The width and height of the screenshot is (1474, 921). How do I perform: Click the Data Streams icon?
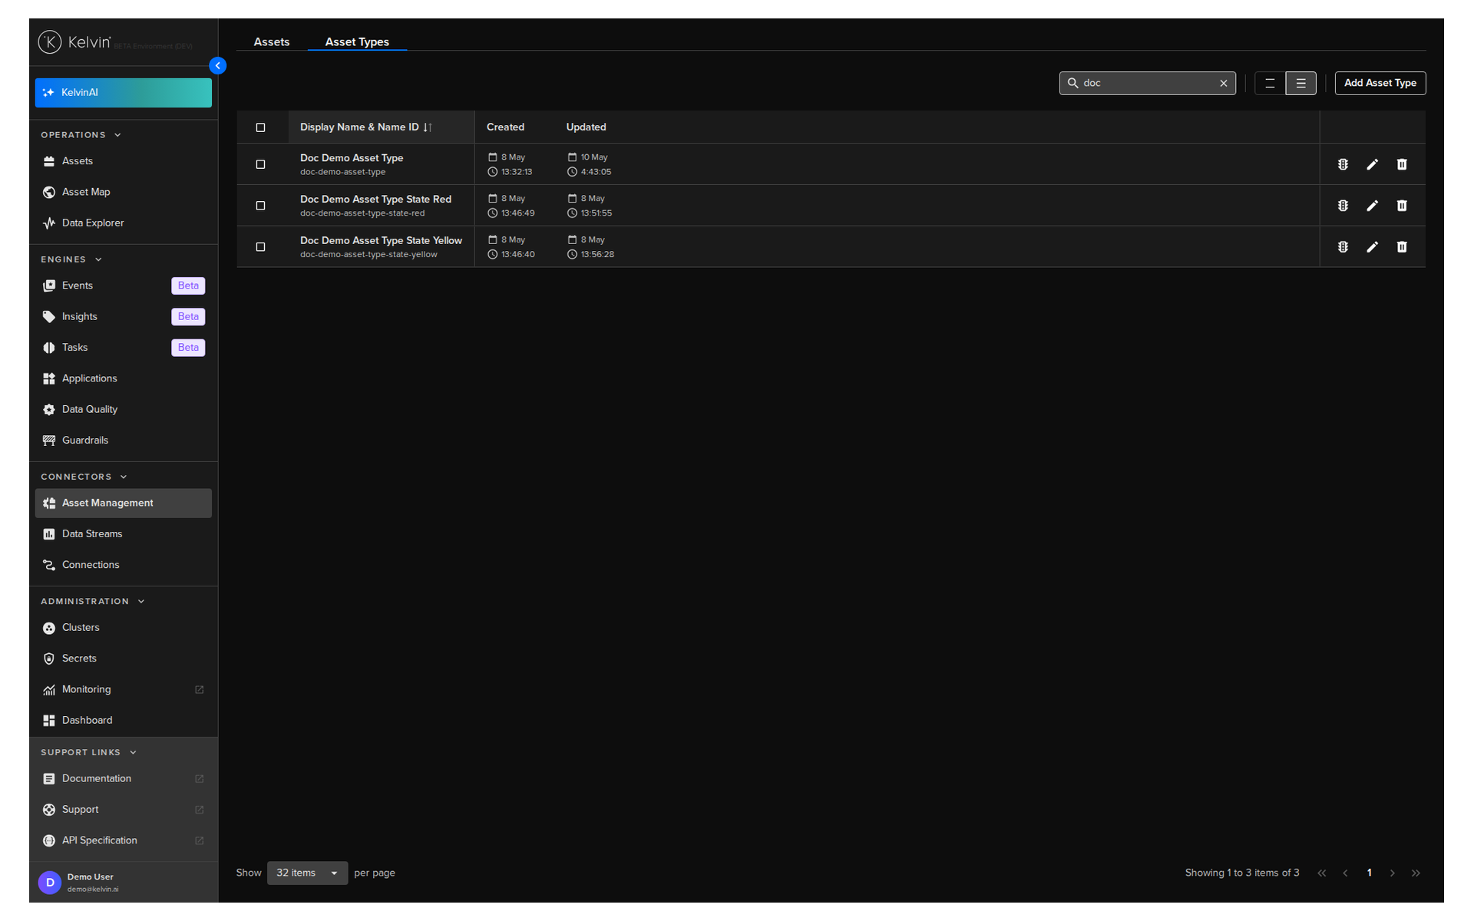[49, 534]
